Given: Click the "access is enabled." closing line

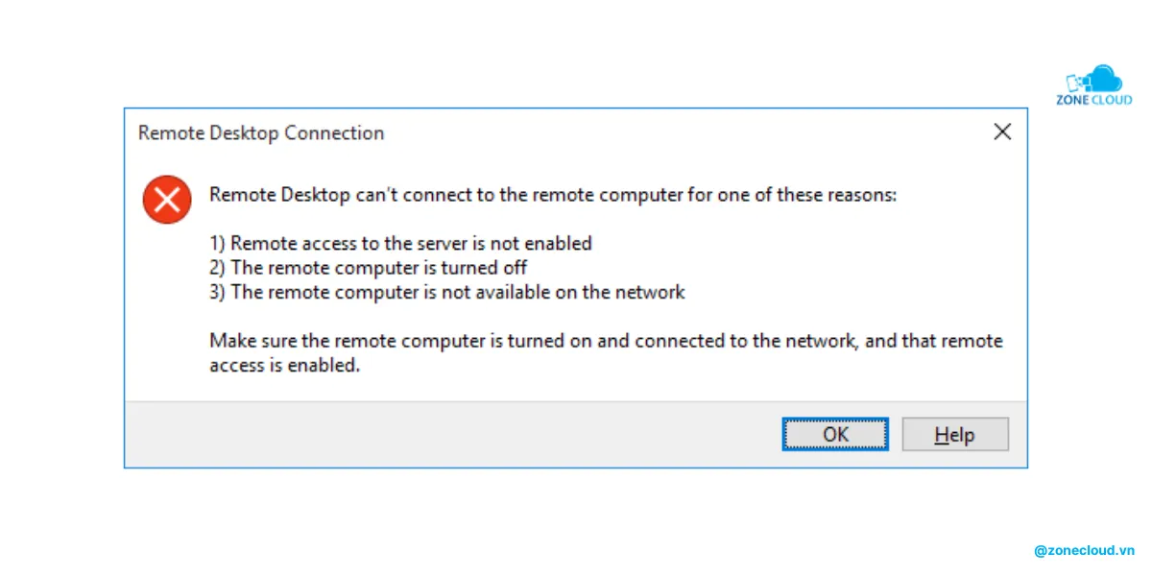Looking at the screenshot, I should point(284,366).
